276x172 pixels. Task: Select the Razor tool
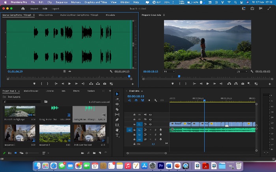pos(117,109)
